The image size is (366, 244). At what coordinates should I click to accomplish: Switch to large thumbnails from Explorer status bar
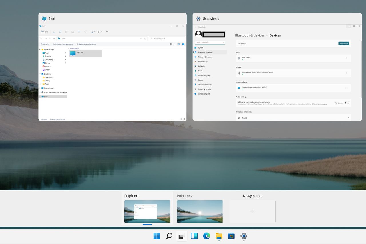(x=184, y=119)
